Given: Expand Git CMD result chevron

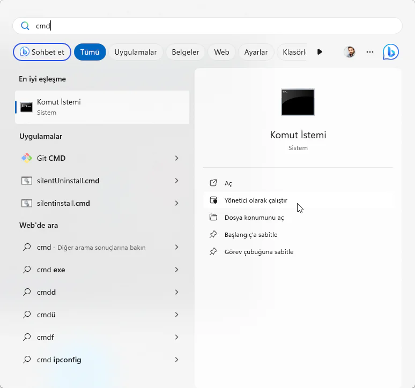Looking at the screenshot, I should 176,158.
